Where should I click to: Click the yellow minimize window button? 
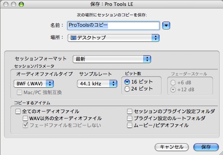[13, 4]
